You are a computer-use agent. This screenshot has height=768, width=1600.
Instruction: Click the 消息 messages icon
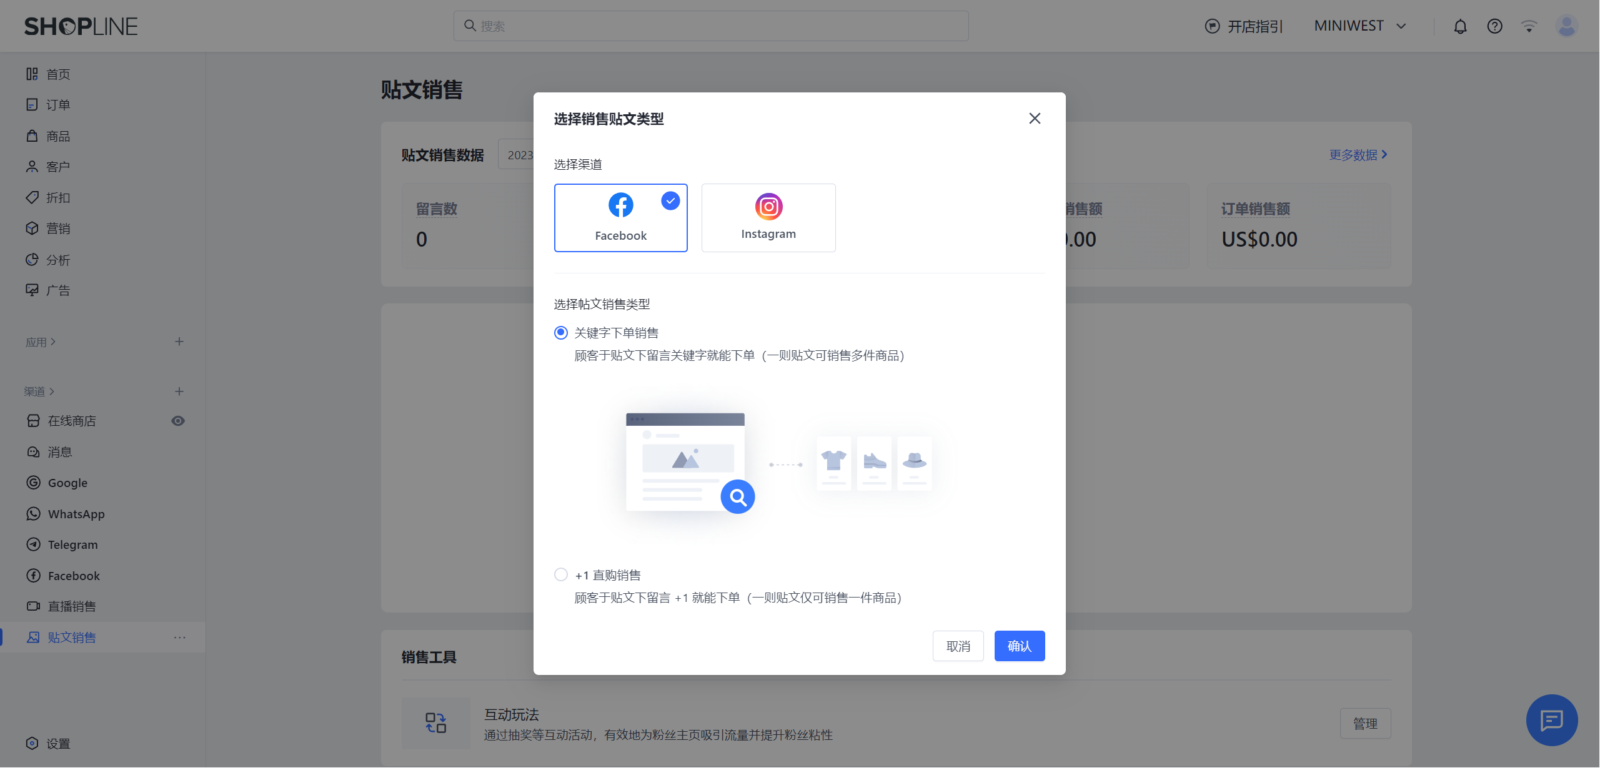coord(34,451)
